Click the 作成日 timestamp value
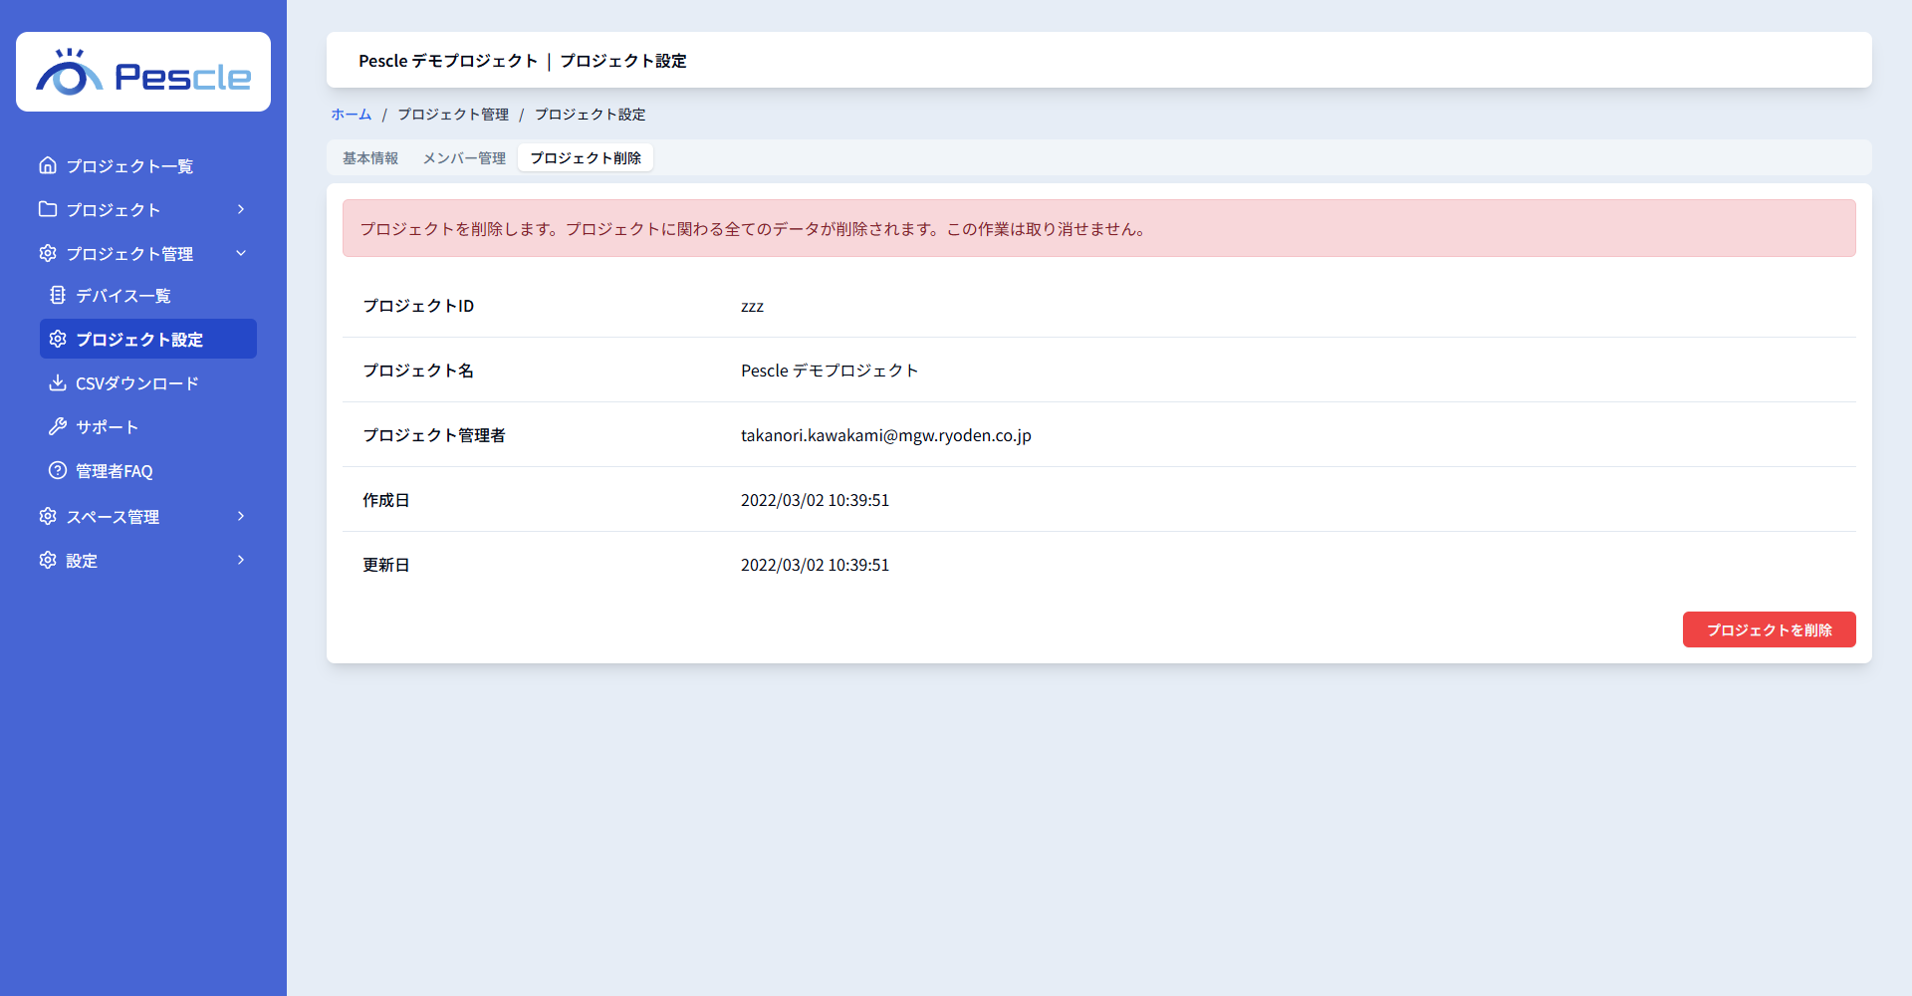 tap(815, 500)
